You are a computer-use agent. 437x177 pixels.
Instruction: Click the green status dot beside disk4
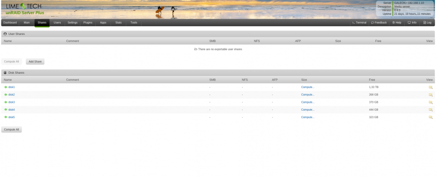[6, 109]
